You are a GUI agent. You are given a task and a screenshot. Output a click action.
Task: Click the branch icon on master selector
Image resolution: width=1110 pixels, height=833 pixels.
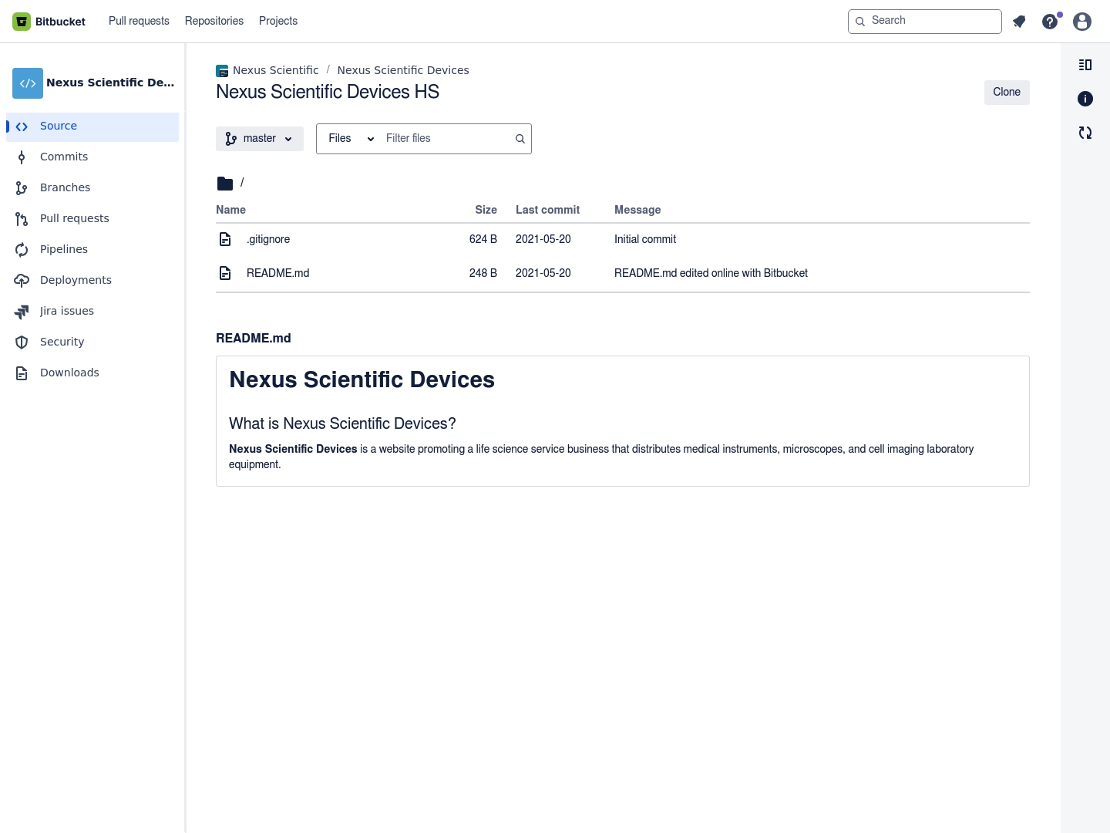(x=231, y=139)
